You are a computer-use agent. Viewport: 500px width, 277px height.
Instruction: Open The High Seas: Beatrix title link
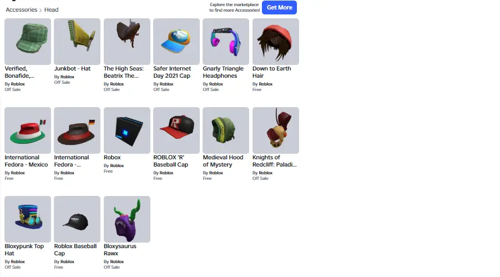[x=124, y=72]
